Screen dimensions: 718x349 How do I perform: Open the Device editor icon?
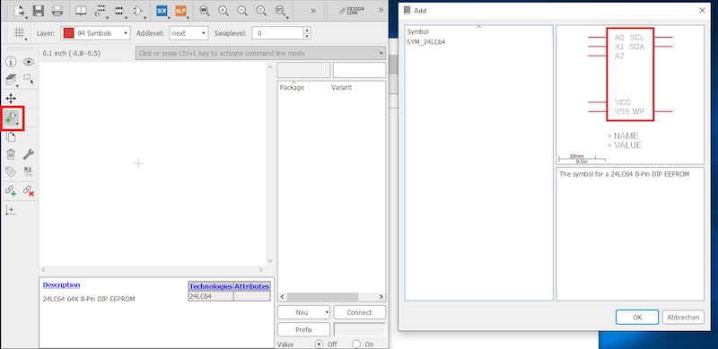tap(101, 11)
